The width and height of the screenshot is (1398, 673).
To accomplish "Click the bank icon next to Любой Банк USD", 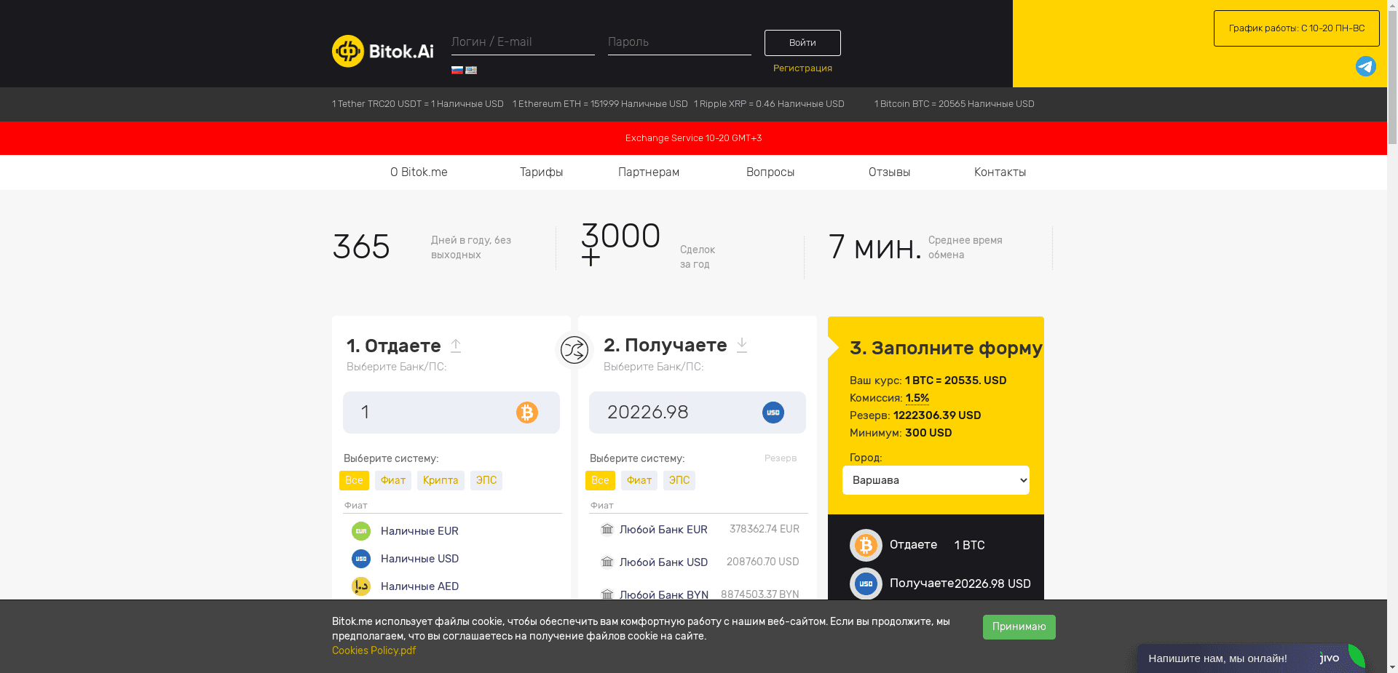I will pos(608,562).
